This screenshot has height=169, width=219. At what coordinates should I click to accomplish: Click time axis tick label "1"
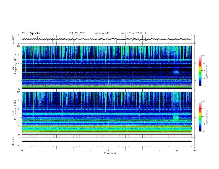pos(39,150)
